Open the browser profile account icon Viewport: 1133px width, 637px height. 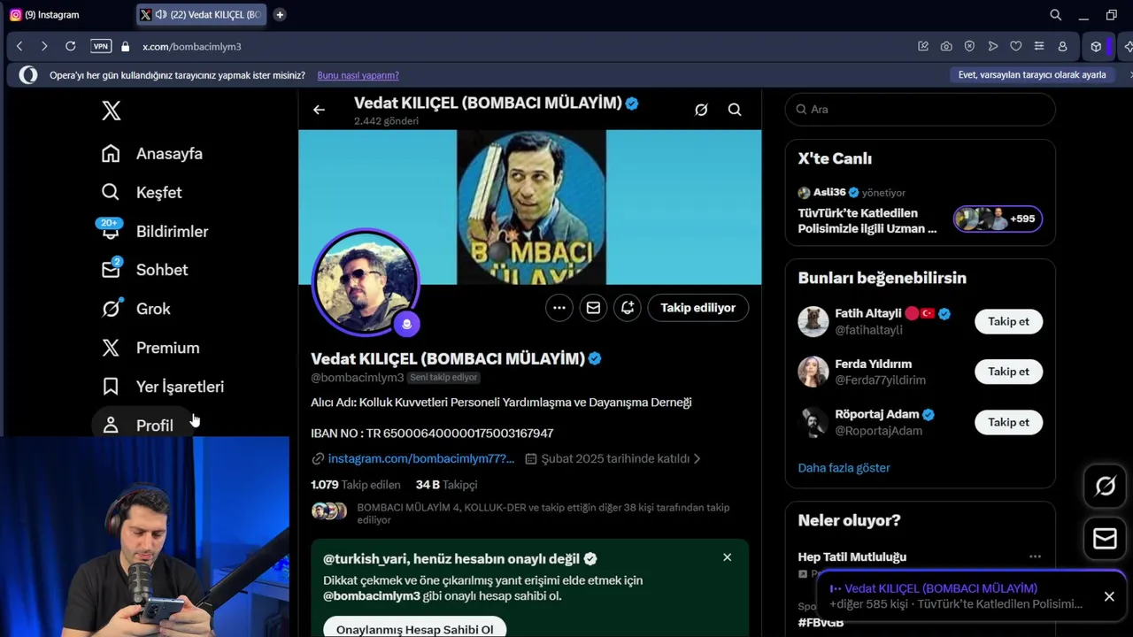click(1062, 46)
